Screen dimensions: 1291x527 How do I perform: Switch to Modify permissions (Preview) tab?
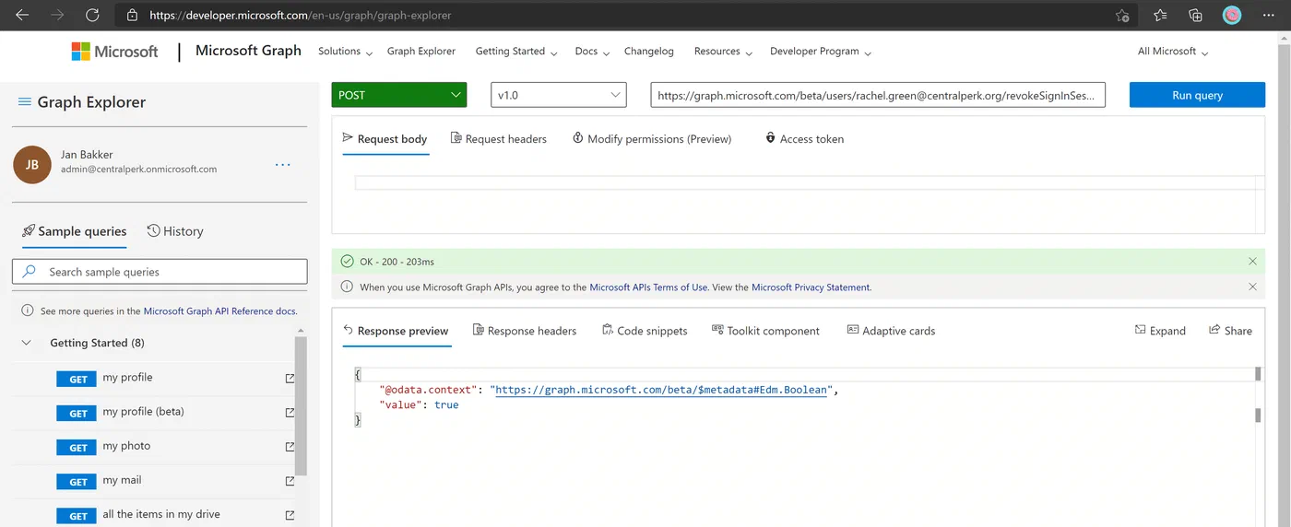[652, 139]
